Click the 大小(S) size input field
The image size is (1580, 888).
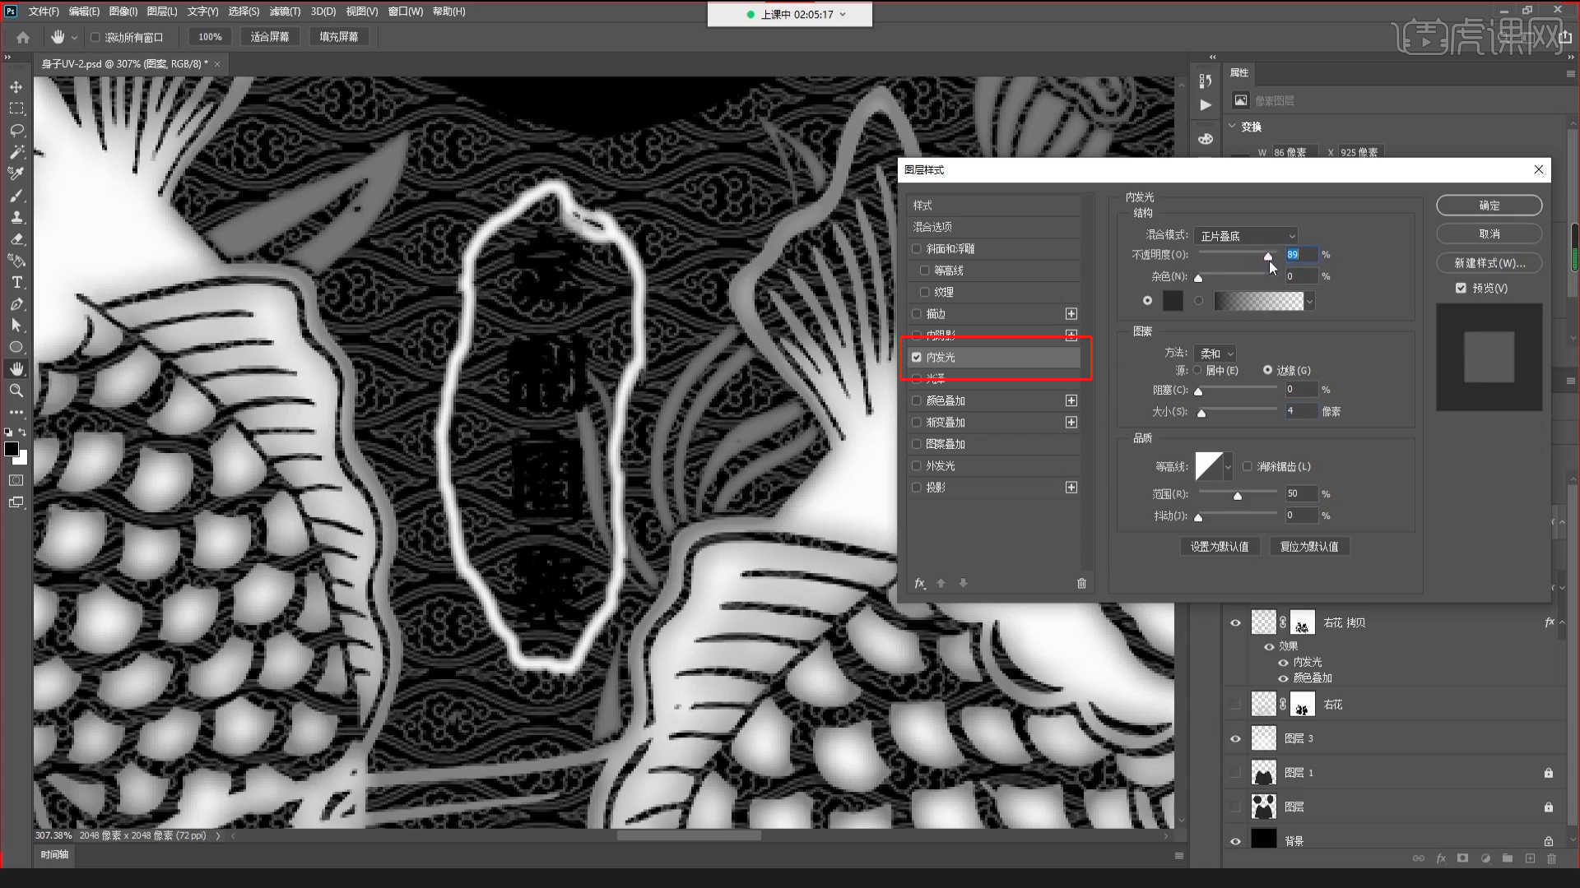tap(1301, 411)
